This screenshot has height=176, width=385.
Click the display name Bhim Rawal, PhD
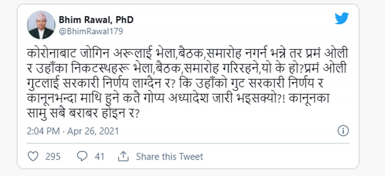(x=96, y=20)
